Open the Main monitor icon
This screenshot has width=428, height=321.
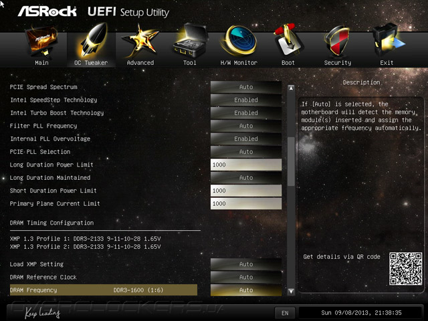(x=41, y=41)
